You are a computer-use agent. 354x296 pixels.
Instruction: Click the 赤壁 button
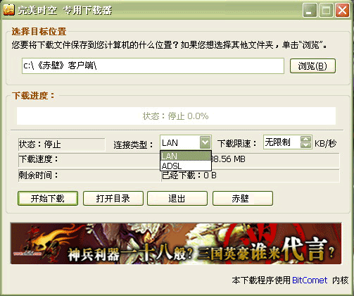coord(243,199)
